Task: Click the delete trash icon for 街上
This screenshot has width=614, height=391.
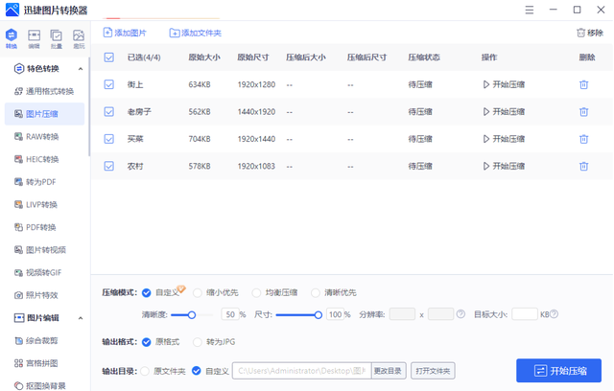Action: pos(583,84)
